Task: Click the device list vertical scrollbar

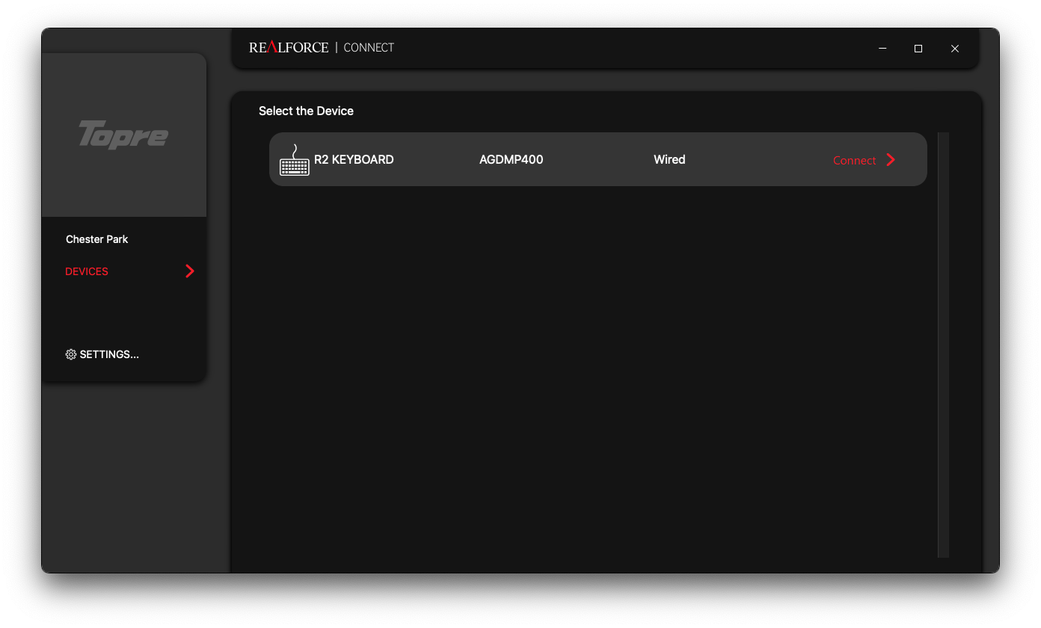Action: tap(943, 345)
